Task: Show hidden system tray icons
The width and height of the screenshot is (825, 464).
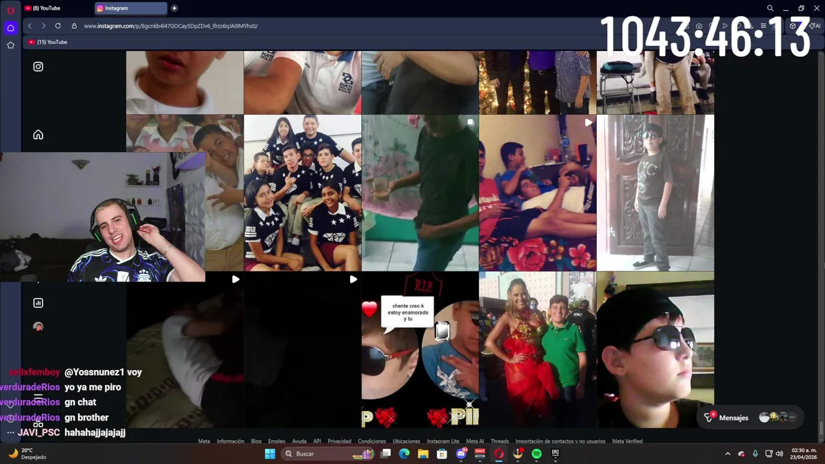Action: click(x=728, y=454)
